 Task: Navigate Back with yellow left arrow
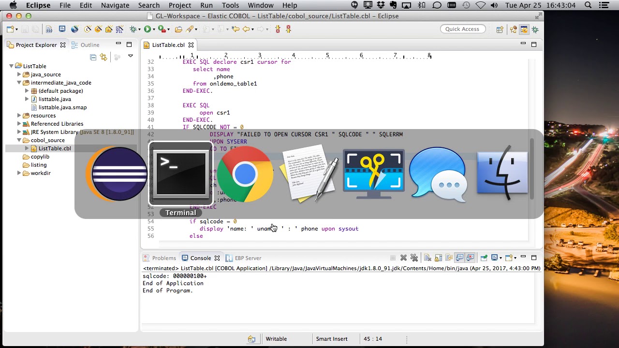point(246,29)
